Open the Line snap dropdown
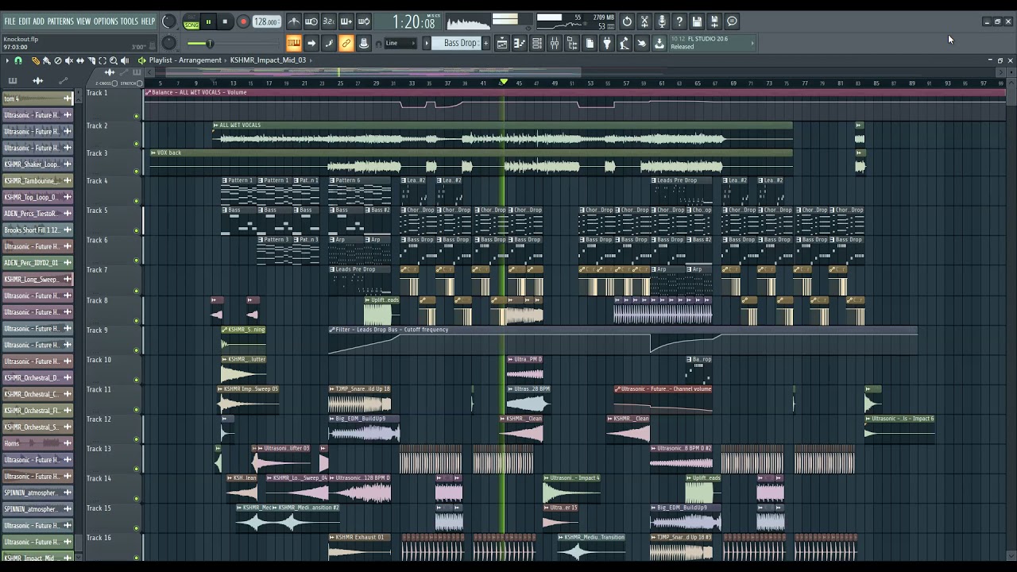Image resolution: width=1017 pixels, height=572 pixels. [400, 43]
